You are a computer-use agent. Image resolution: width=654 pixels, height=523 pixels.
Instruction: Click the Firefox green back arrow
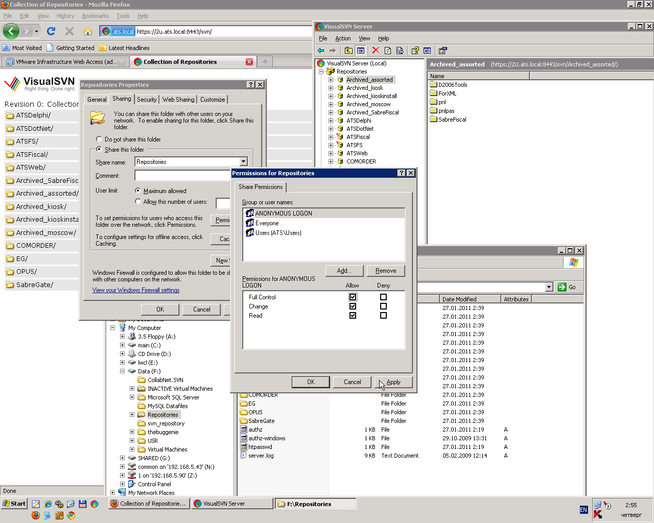[11, 31]
